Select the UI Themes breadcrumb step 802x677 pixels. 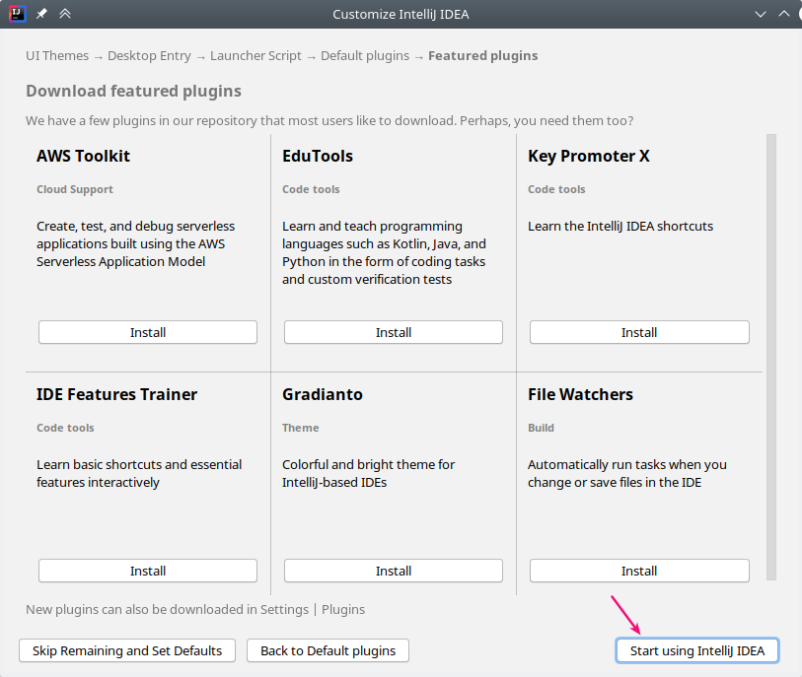point(57,56)
